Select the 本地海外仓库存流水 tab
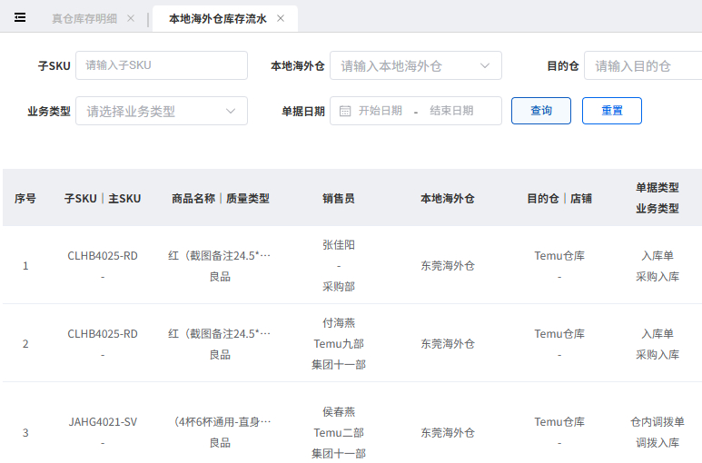Screen dimensions: 702x463 click(217, 18)
